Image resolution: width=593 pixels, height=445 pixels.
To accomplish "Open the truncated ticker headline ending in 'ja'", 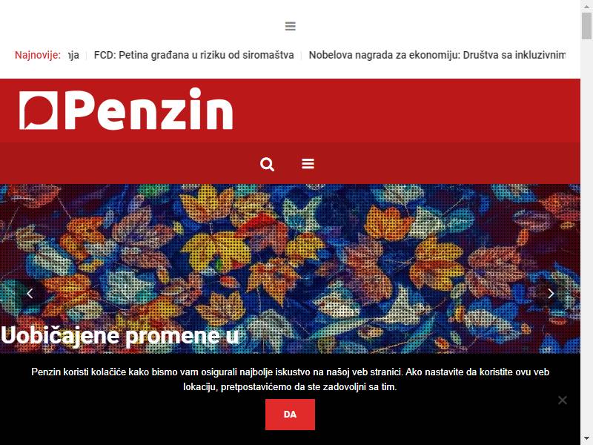I will (73, 55).
